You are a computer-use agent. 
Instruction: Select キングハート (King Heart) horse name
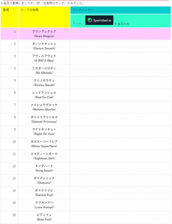coord(44,168)
